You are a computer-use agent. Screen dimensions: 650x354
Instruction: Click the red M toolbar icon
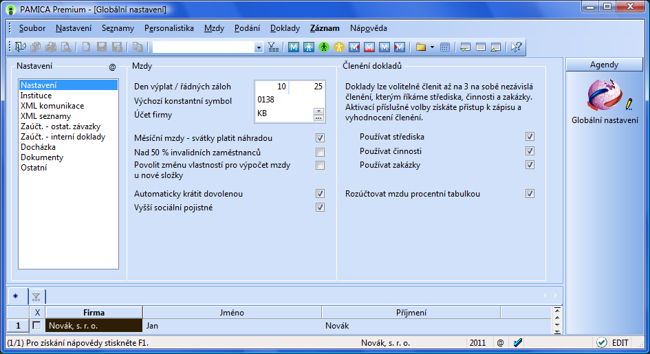pos(369,47)
